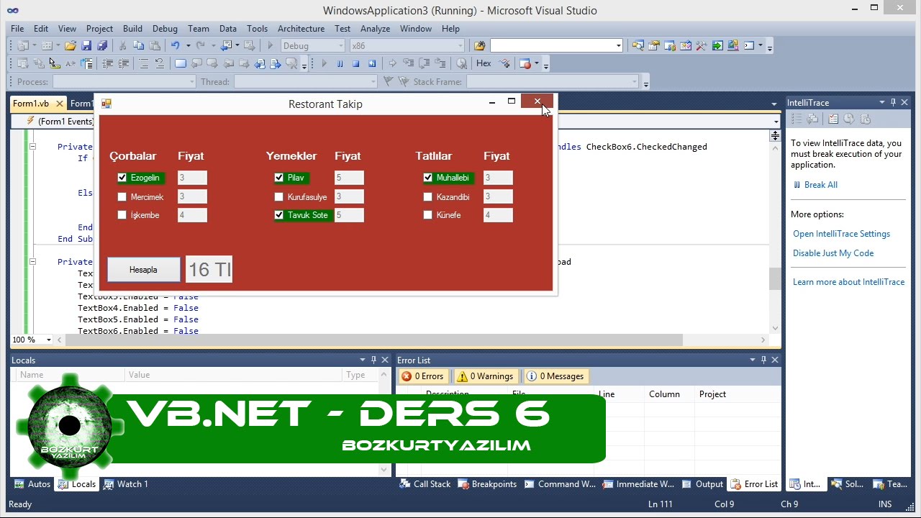Click the Undo arrow icon

[x=175, y=45]
